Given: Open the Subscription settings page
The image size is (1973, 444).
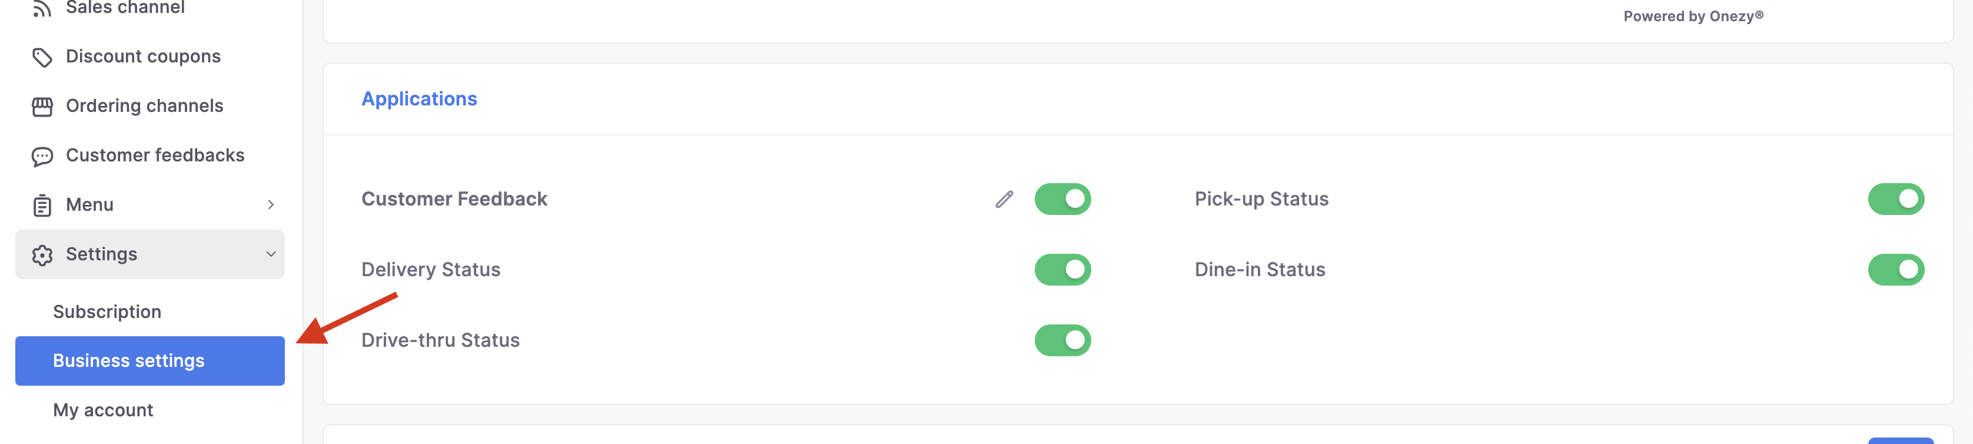Looking at the screenshot, I should tap(107, 312).
